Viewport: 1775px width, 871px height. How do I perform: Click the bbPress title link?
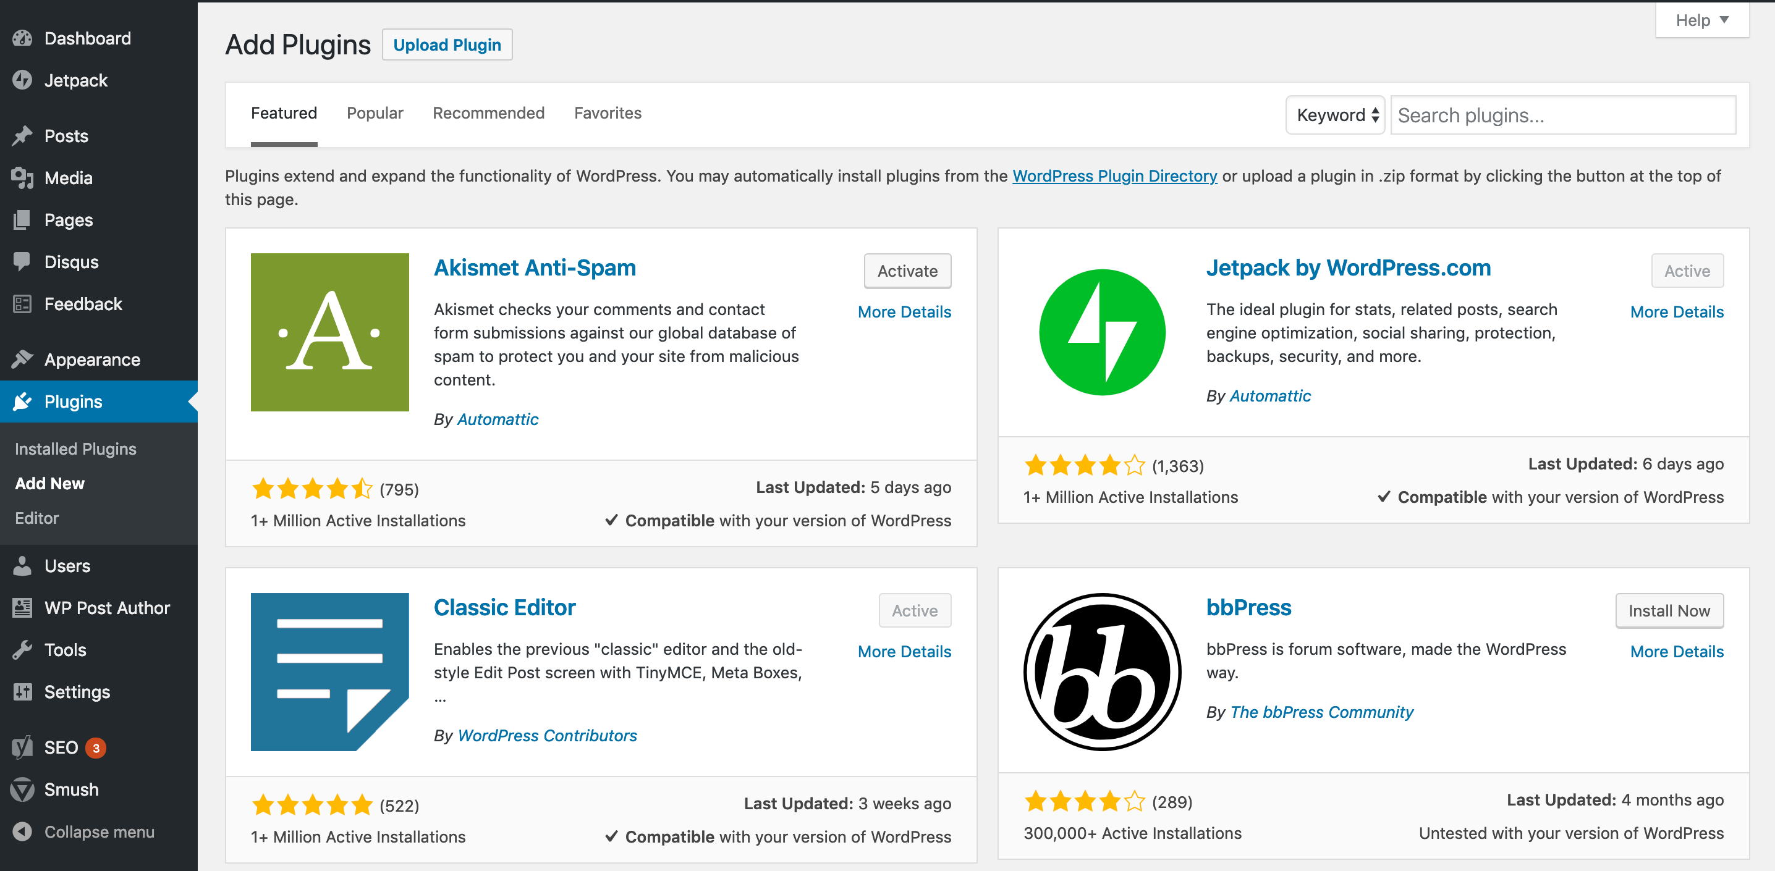(x=1248, y=607)
